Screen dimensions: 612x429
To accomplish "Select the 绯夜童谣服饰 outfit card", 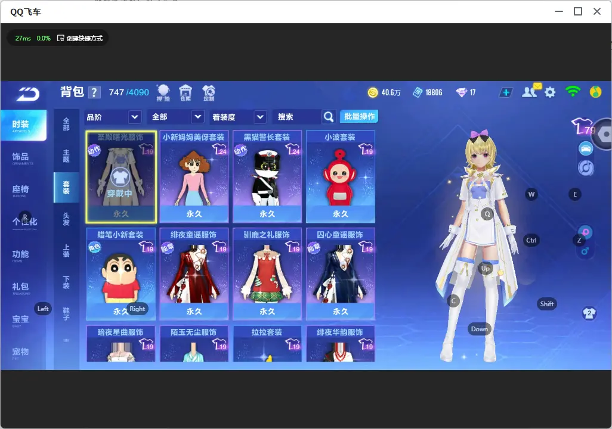I will tap(194, 274).
